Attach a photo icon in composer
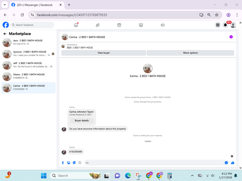 coord(69,163)
